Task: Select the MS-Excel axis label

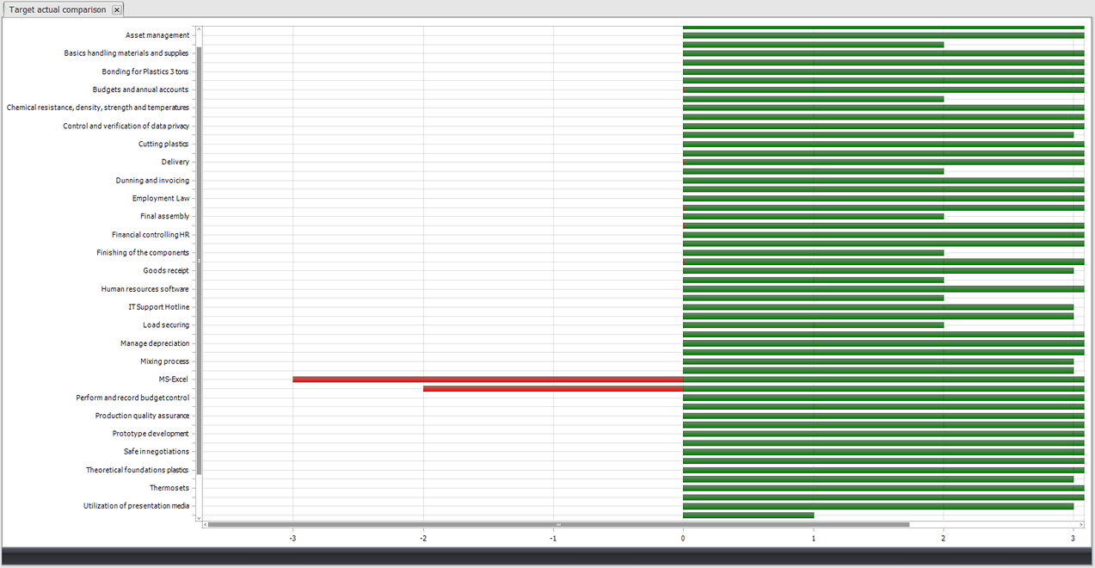Action: point(173,380)
